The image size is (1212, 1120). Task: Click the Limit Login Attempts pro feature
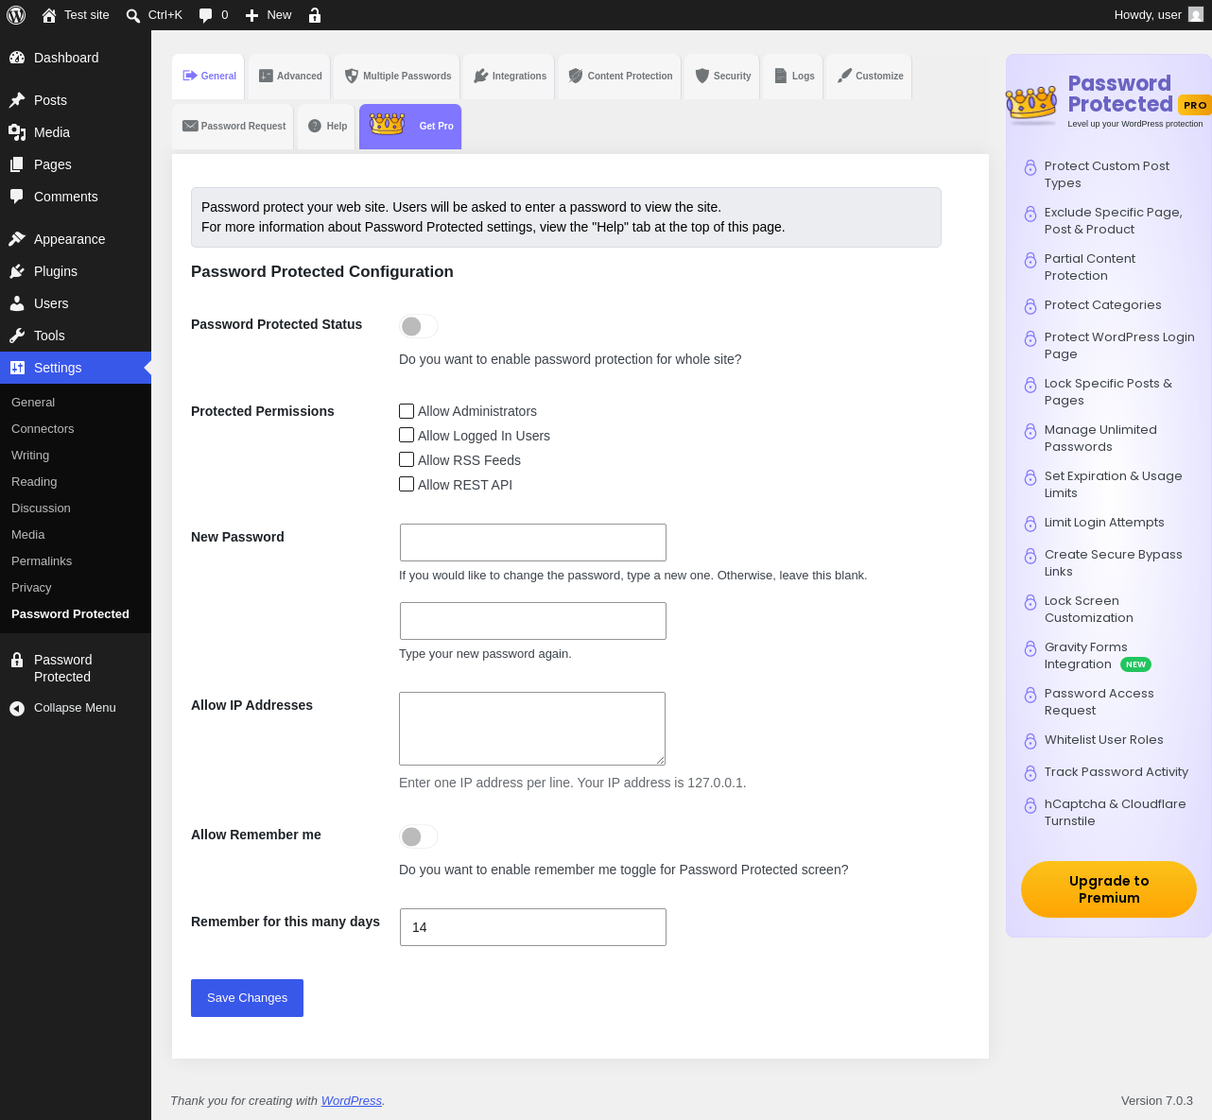pos(1104,523)
